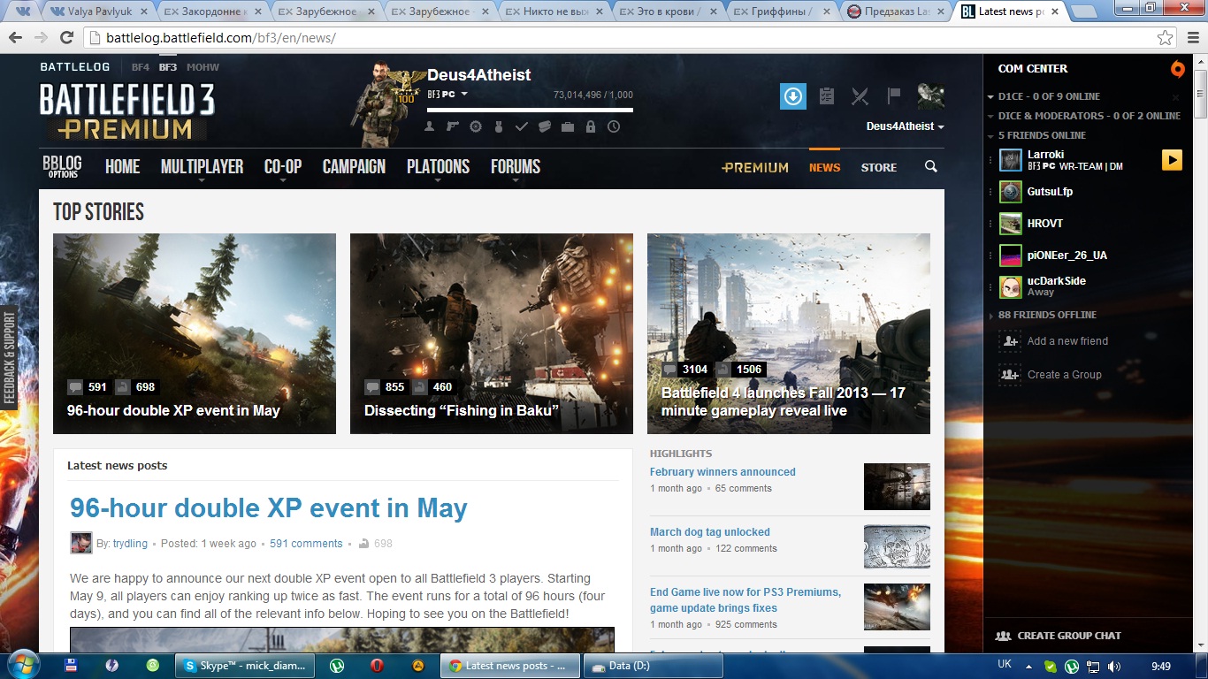Image resolution: width=1208 pixels, height=679 pixels.
Task: Join Larroki's game with yellow play button
Action: 1172,160
